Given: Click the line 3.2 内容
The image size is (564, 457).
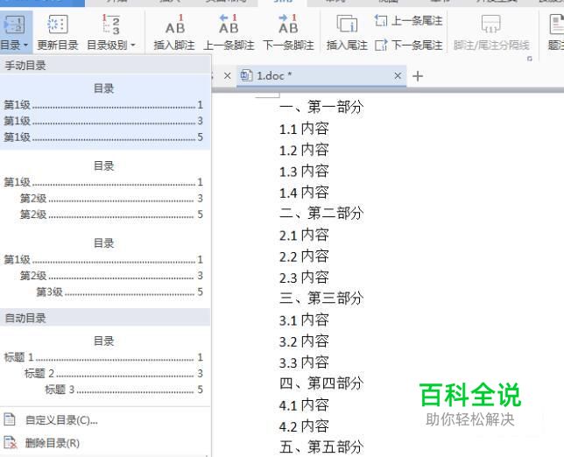Looking at the screenshot, I should 304,341.
